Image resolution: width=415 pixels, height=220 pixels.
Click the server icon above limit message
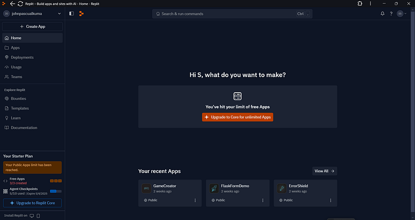click(238, 96)
